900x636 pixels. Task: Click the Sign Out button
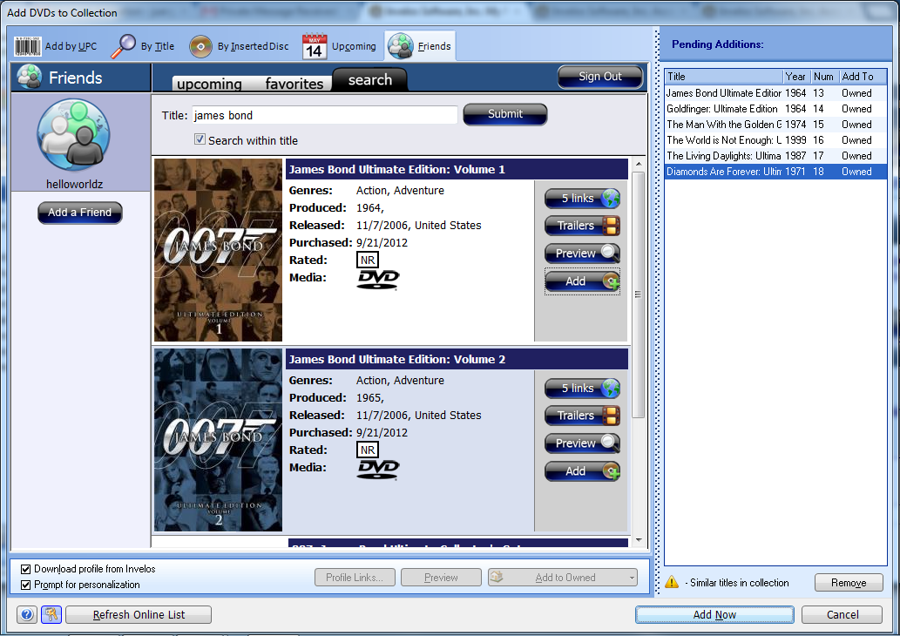coord(599,77)
